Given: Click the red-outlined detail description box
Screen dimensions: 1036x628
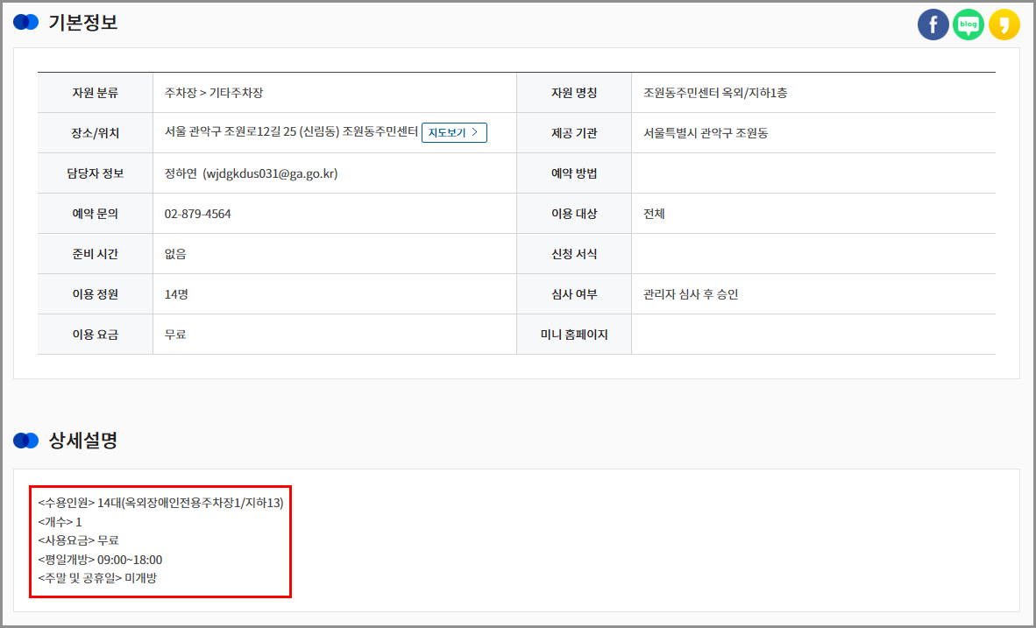Looking at the screenshot, I should click(x=160, y=541).
